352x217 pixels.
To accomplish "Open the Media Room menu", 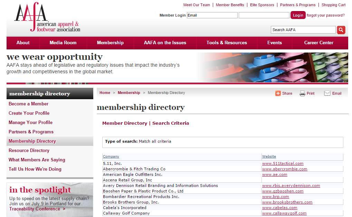I will coord(63,43).
